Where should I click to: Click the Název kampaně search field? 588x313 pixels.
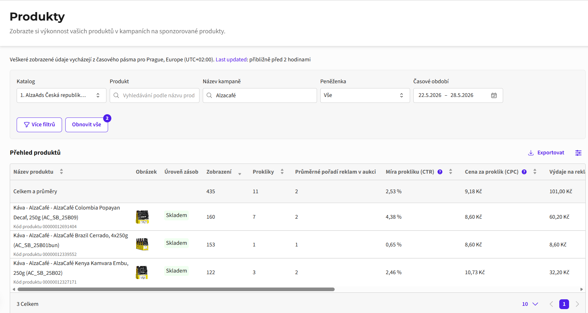coord(260,95)
